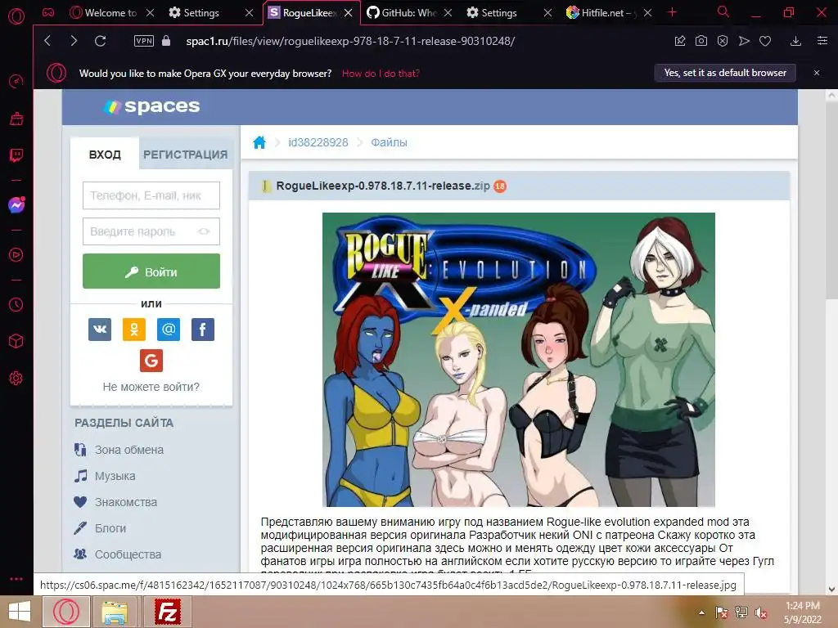Set Opera GX as default browser
This screenshot has height=628, width=838.
point(725,73)
